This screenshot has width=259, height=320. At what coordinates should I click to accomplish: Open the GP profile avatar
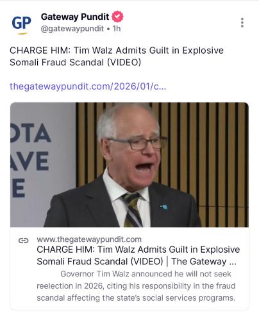click(21, 24)
